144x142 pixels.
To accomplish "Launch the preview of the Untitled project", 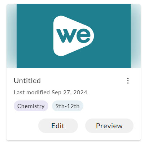I will [x=109, y=126].
